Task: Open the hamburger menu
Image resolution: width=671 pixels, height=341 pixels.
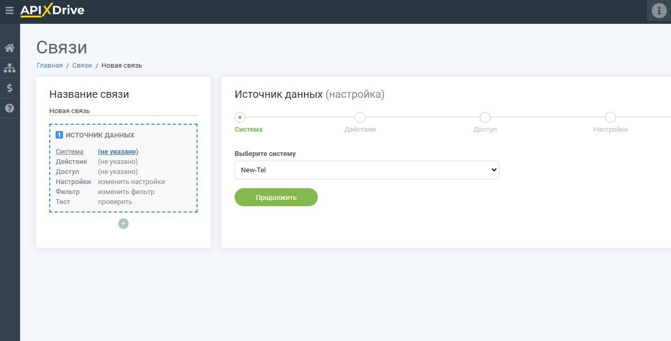Action: click(x=9, y=10)
